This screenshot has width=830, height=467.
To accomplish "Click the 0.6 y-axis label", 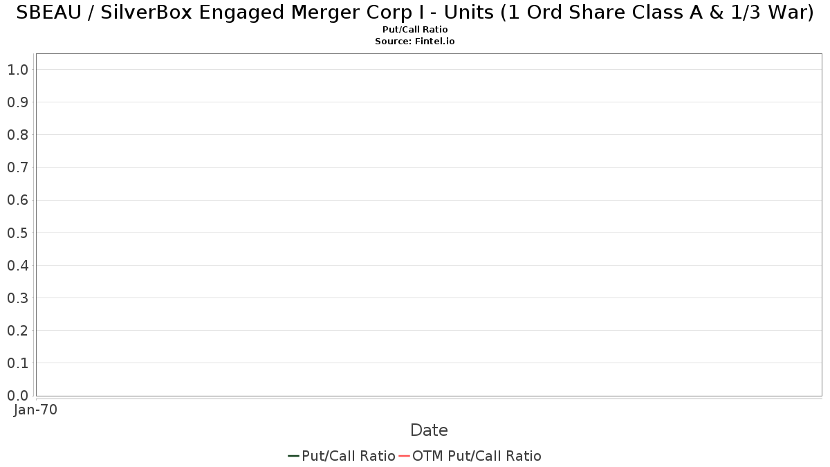I will [17, 200].
